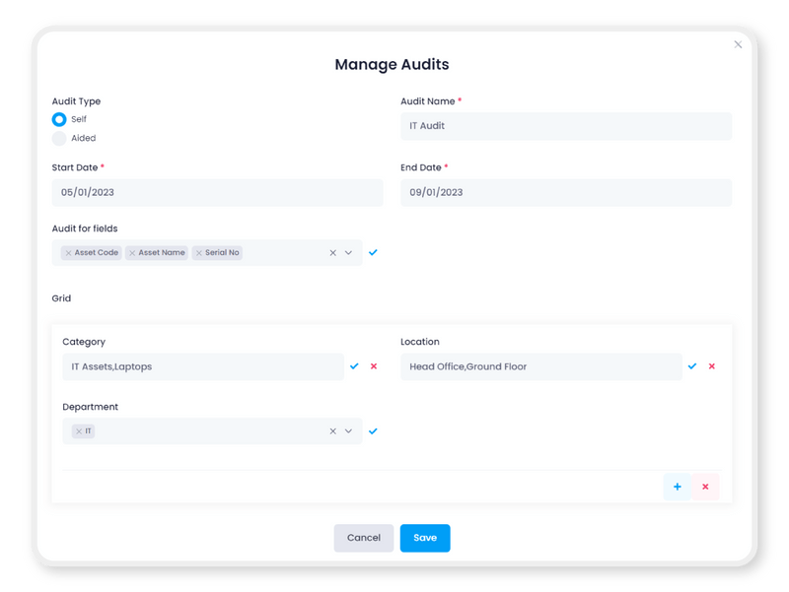
Task: Save the audit configuration
Action: pyautogui.click(x=425, y=538)
